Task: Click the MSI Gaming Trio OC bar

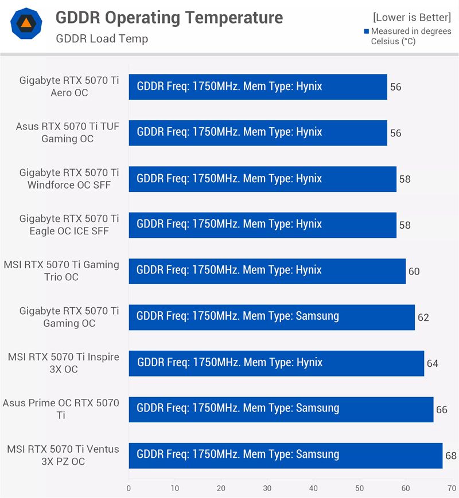Action: tap(267, 272)
